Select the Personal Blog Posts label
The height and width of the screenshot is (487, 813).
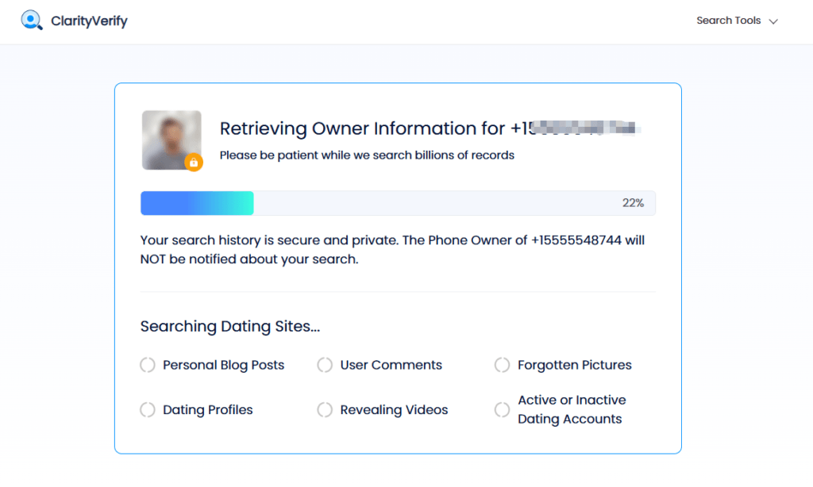[x=223, y=365]
